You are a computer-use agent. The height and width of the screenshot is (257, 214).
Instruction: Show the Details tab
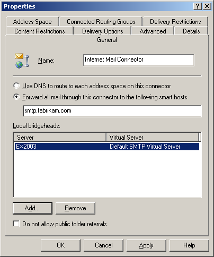pyautogui.click(x=191, y=31)
